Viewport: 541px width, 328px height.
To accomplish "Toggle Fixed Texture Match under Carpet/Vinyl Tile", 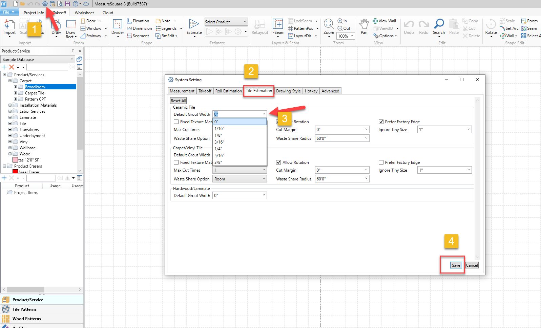I will coord(176,162).
